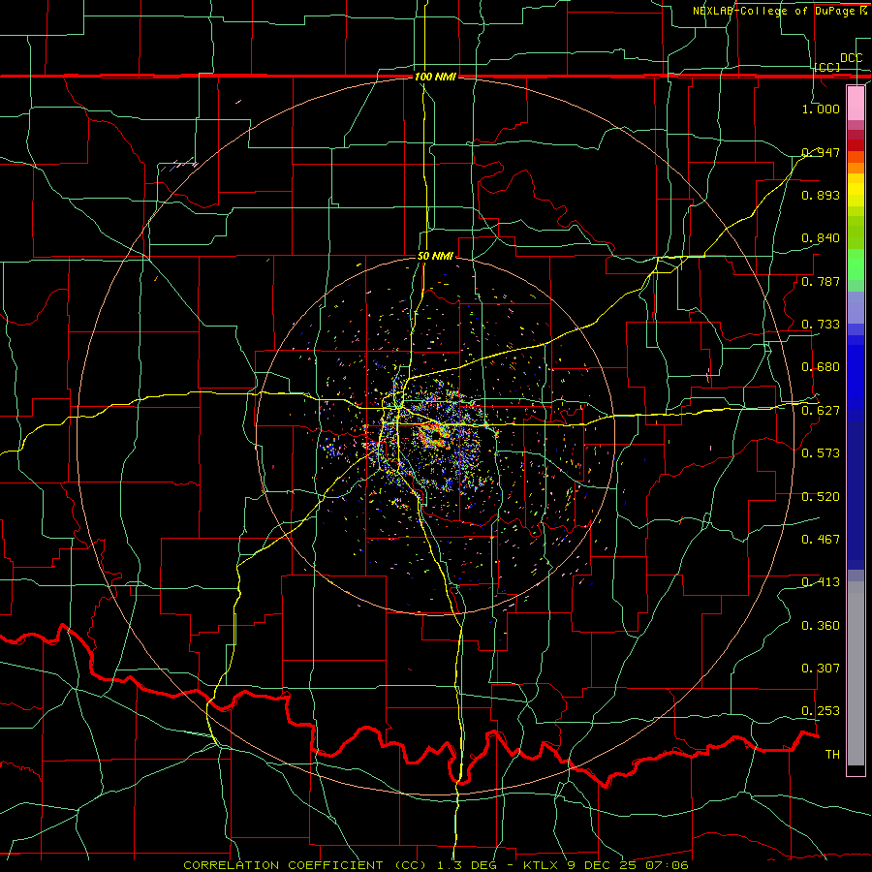Pick the red segment of the color bar
The height and width of the screenshot is (872, 872).
pos(856,145)
